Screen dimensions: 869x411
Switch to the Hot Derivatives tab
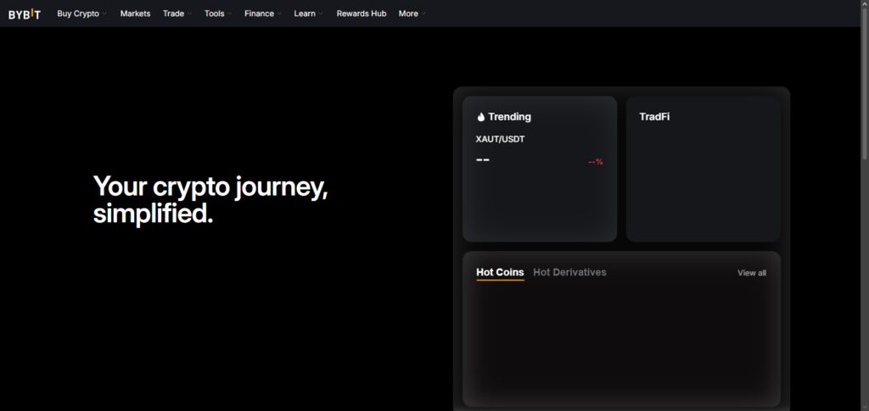click(x=569, y=272)
